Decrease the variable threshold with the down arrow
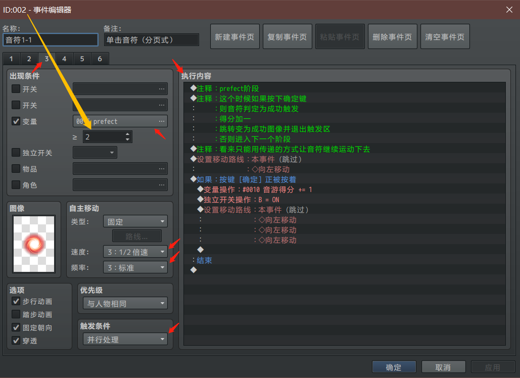The image size is (520, 378). 128,139
